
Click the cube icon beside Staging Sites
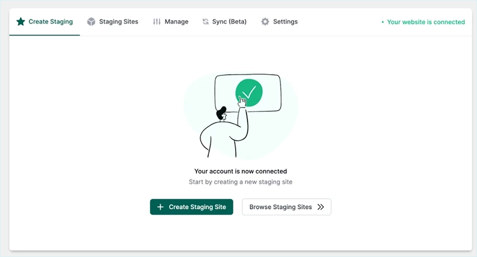tap(91, 22)
